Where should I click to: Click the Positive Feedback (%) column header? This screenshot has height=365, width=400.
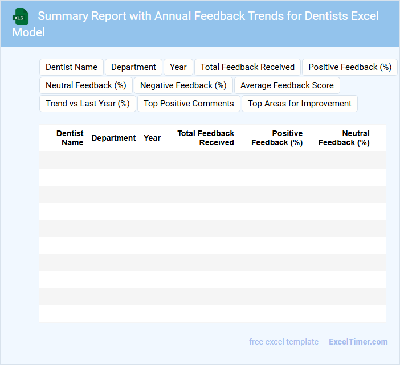pyautogui.click(x=277, y=138)
